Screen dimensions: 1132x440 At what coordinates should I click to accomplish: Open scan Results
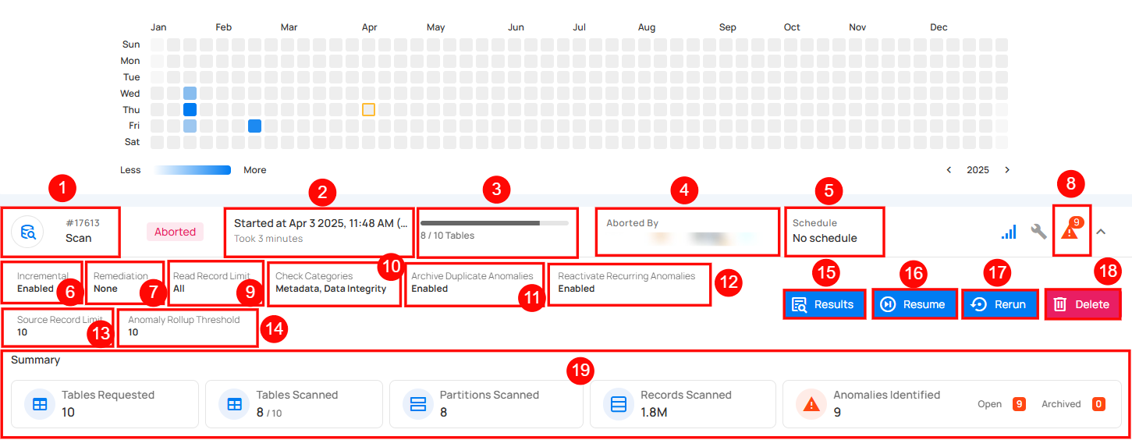[x=825, y=304]
